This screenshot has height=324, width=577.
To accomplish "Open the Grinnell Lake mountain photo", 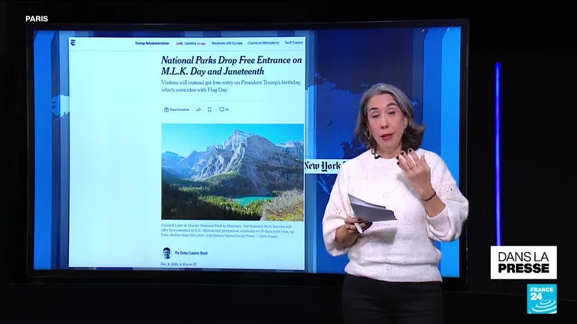I will click(x=233, y=172).
